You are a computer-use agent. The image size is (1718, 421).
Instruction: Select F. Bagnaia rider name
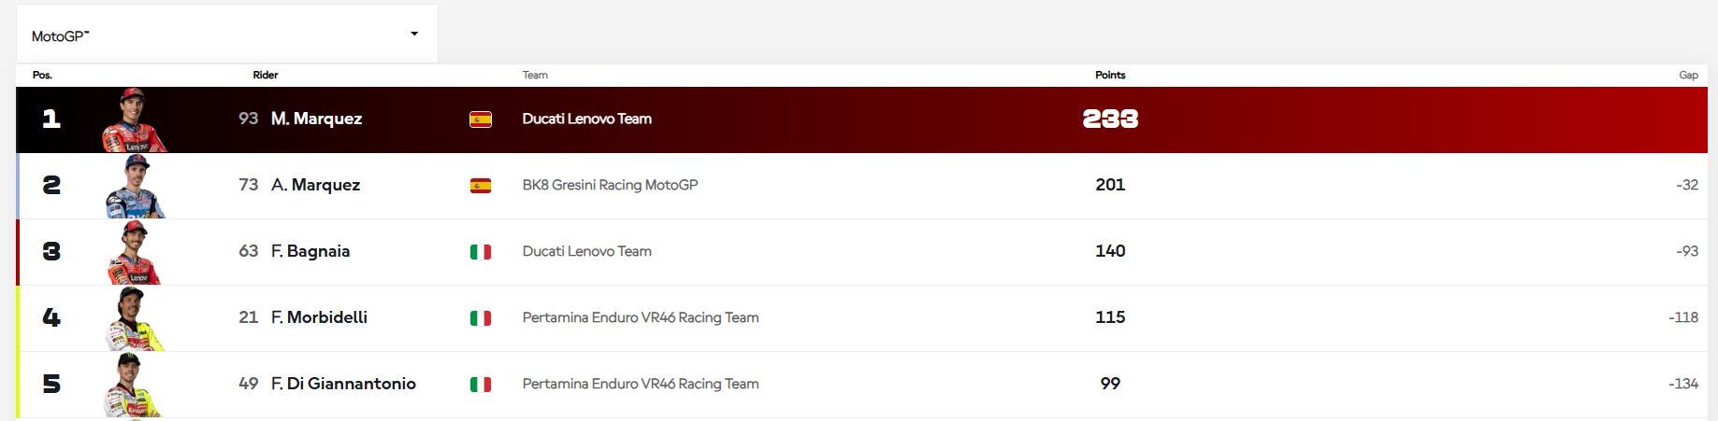pos(310,251)
